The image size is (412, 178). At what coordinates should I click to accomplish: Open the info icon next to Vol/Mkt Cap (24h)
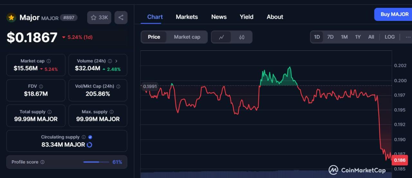118,86
